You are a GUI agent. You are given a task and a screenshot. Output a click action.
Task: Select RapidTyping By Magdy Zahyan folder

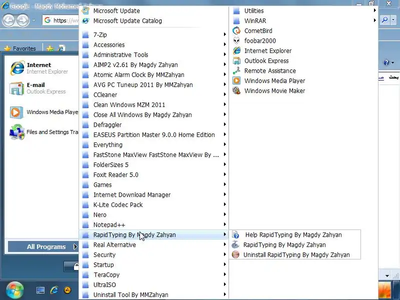point(154,234)
